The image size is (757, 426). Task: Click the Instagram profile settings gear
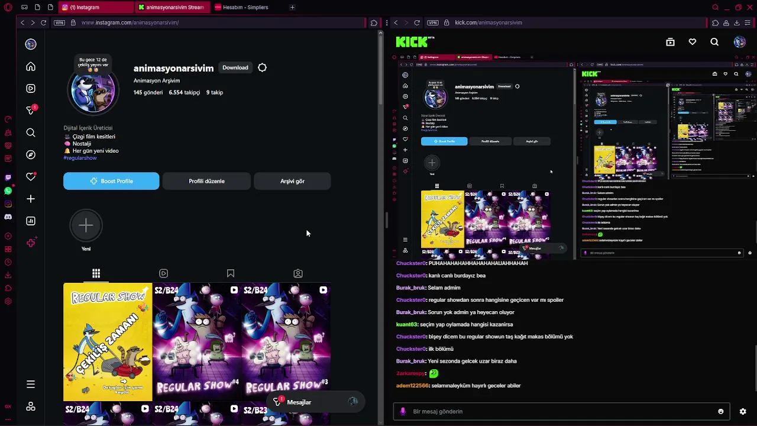click(262, 67)
